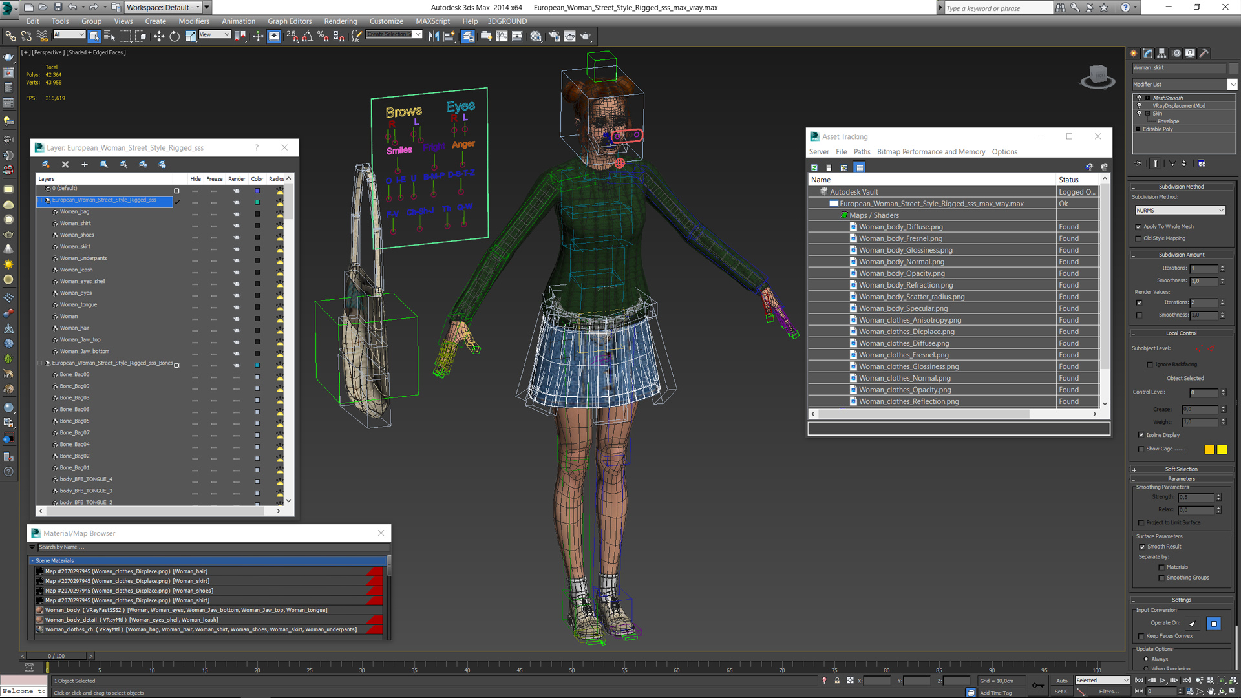Click the ViewCube in the viewport

1098,76
